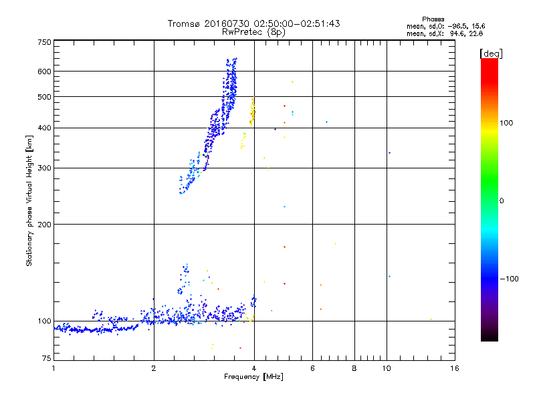The height and width of the screenshot is (401, 535).
Task: Click the x-axis tick label "1"
Action: (x=53, y=368)
